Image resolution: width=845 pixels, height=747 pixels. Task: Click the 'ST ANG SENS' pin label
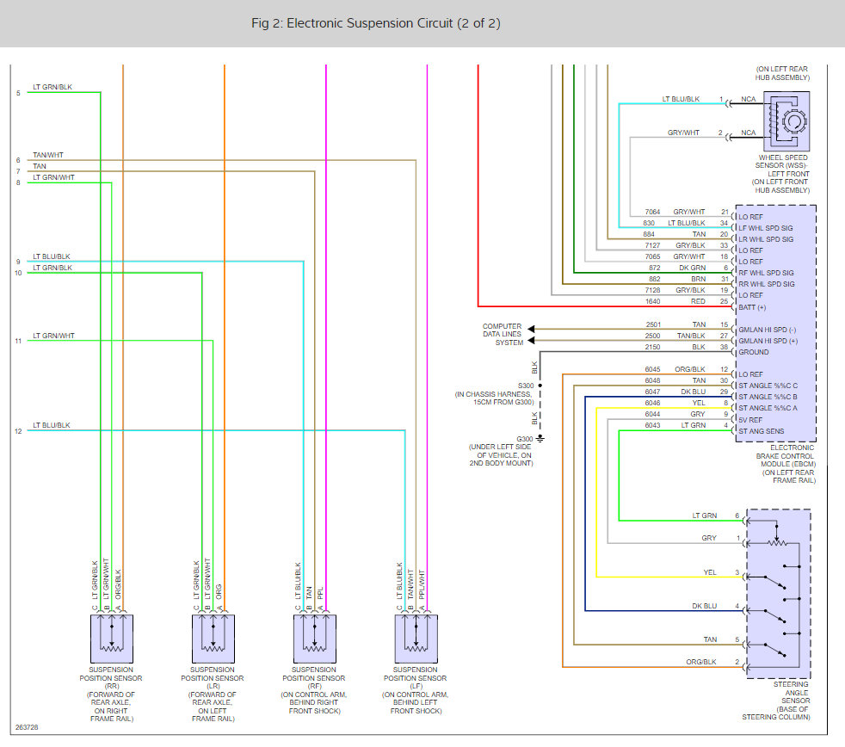[x=761, y=431]
